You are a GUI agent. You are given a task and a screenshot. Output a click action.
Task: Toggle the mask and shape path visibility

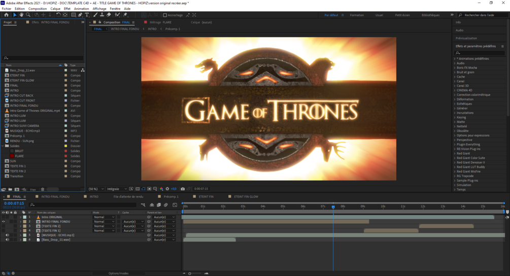pos(144,189)
